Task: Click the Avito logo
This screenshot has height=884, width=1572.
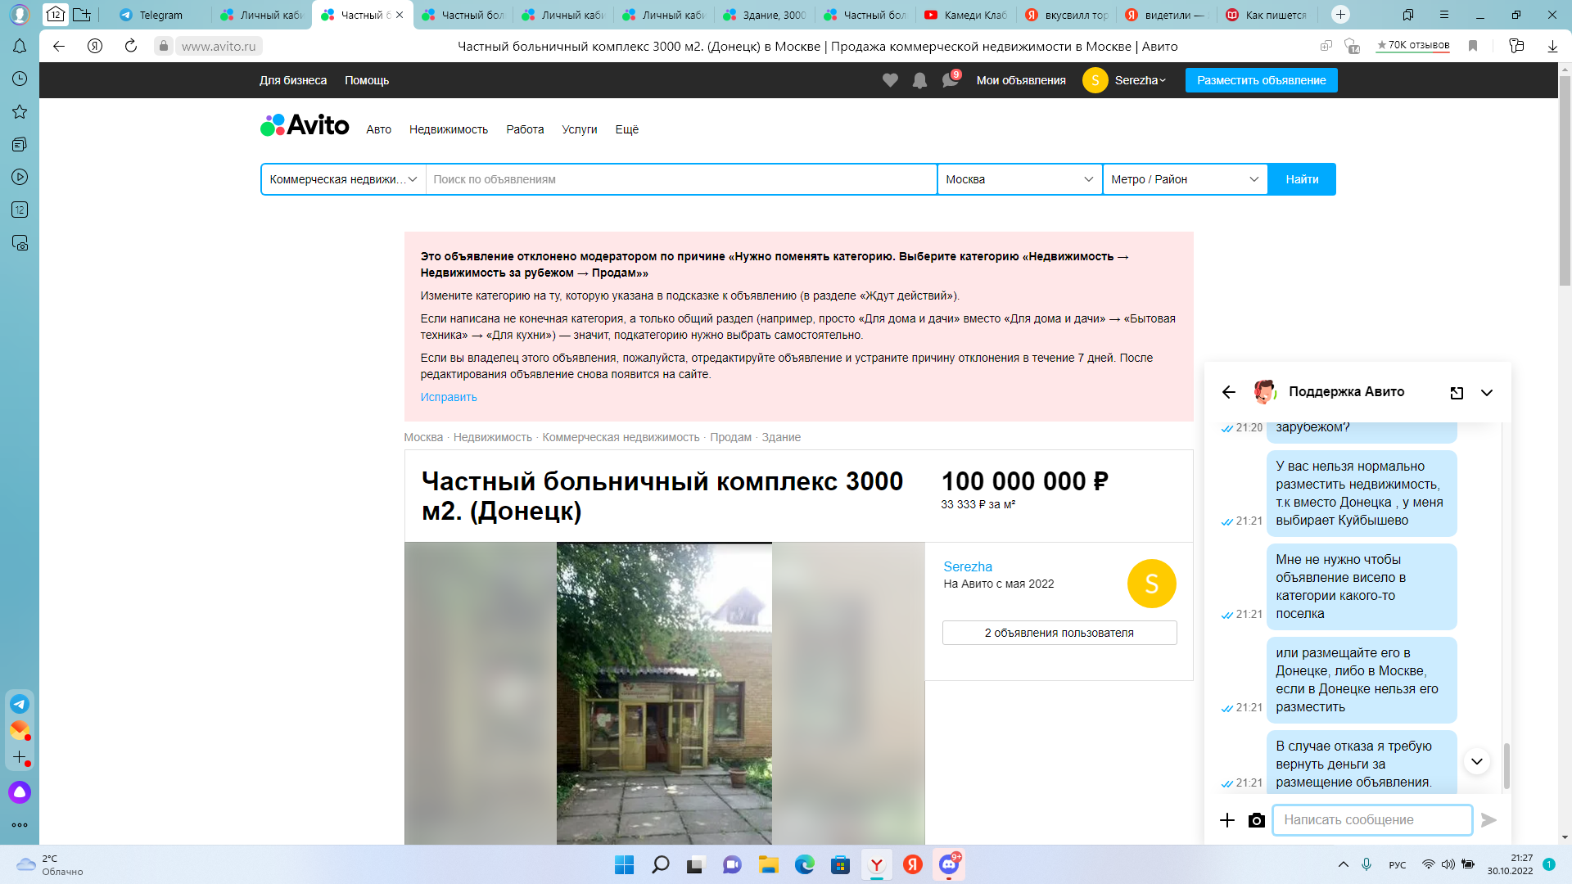Action: 305,125
